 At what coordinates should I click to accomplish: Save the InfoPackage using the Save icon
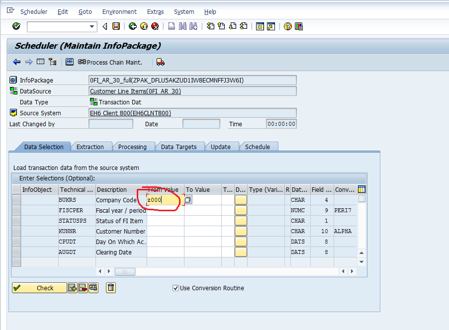pyautogui.click(x=115, y=26)
